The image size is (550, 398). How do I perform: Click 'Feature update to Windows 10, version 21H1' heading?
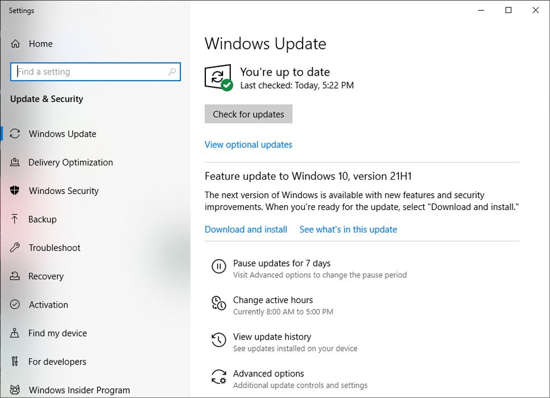coord(308,176)
